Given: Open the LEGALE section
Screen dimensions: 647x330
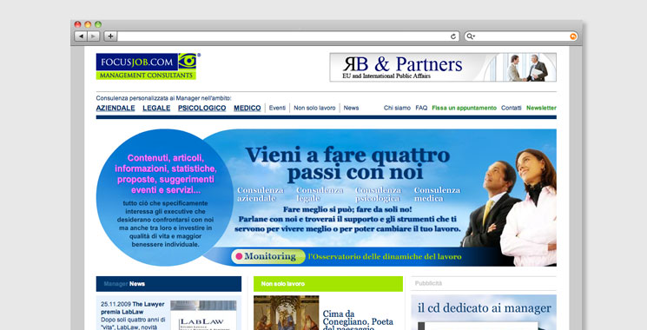Looking at the screenshot, I should tap(156, 108).
